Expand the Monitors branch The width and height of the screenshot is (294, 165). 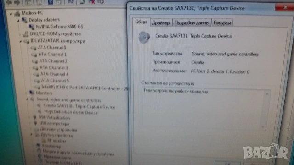pos(26,93)
